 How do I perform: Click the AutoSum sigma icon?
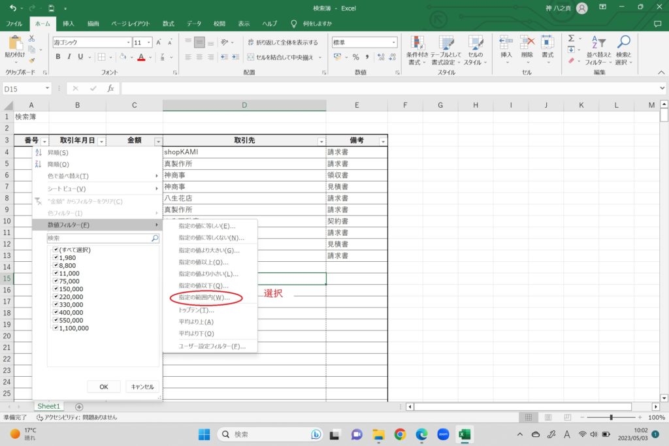(x=571, y=39)
